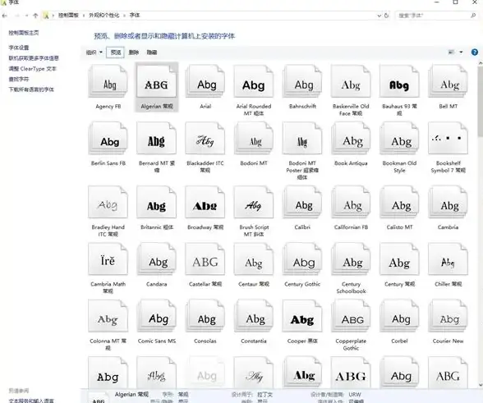This screenshot has width=483, height=403.
Task: Select the Centaur font icon
Action: 254,259
